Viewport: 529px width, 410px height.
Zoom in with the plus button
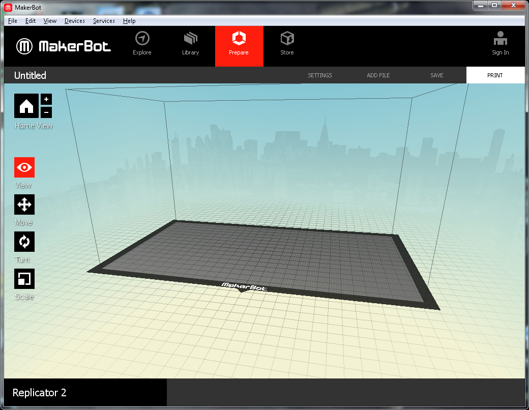coord(46,99)
